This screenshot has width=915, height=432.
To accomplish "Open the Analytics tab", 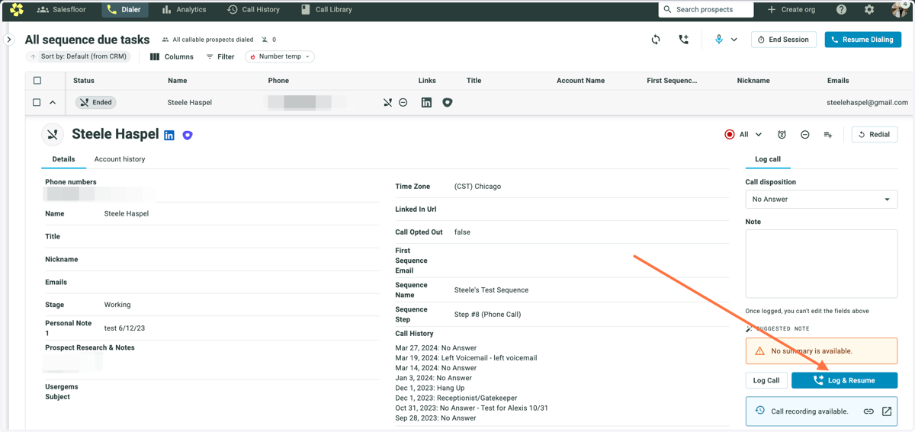I will click(x=184, y=10).
